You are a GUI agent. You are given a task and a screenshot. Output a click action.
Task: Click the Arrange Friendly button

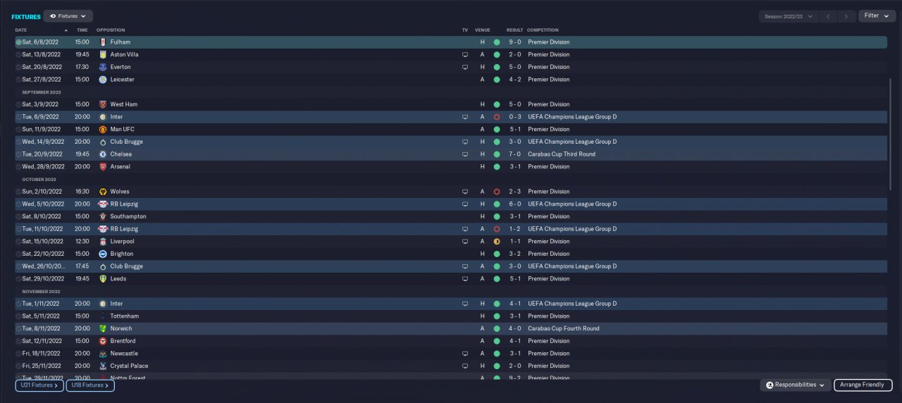(x=863, y=385)
